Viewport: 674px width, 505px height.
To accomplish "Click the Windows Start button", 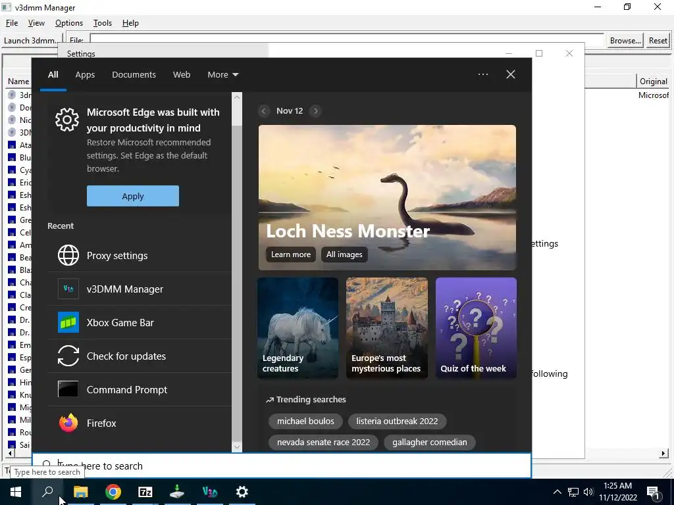I will 16,492.
